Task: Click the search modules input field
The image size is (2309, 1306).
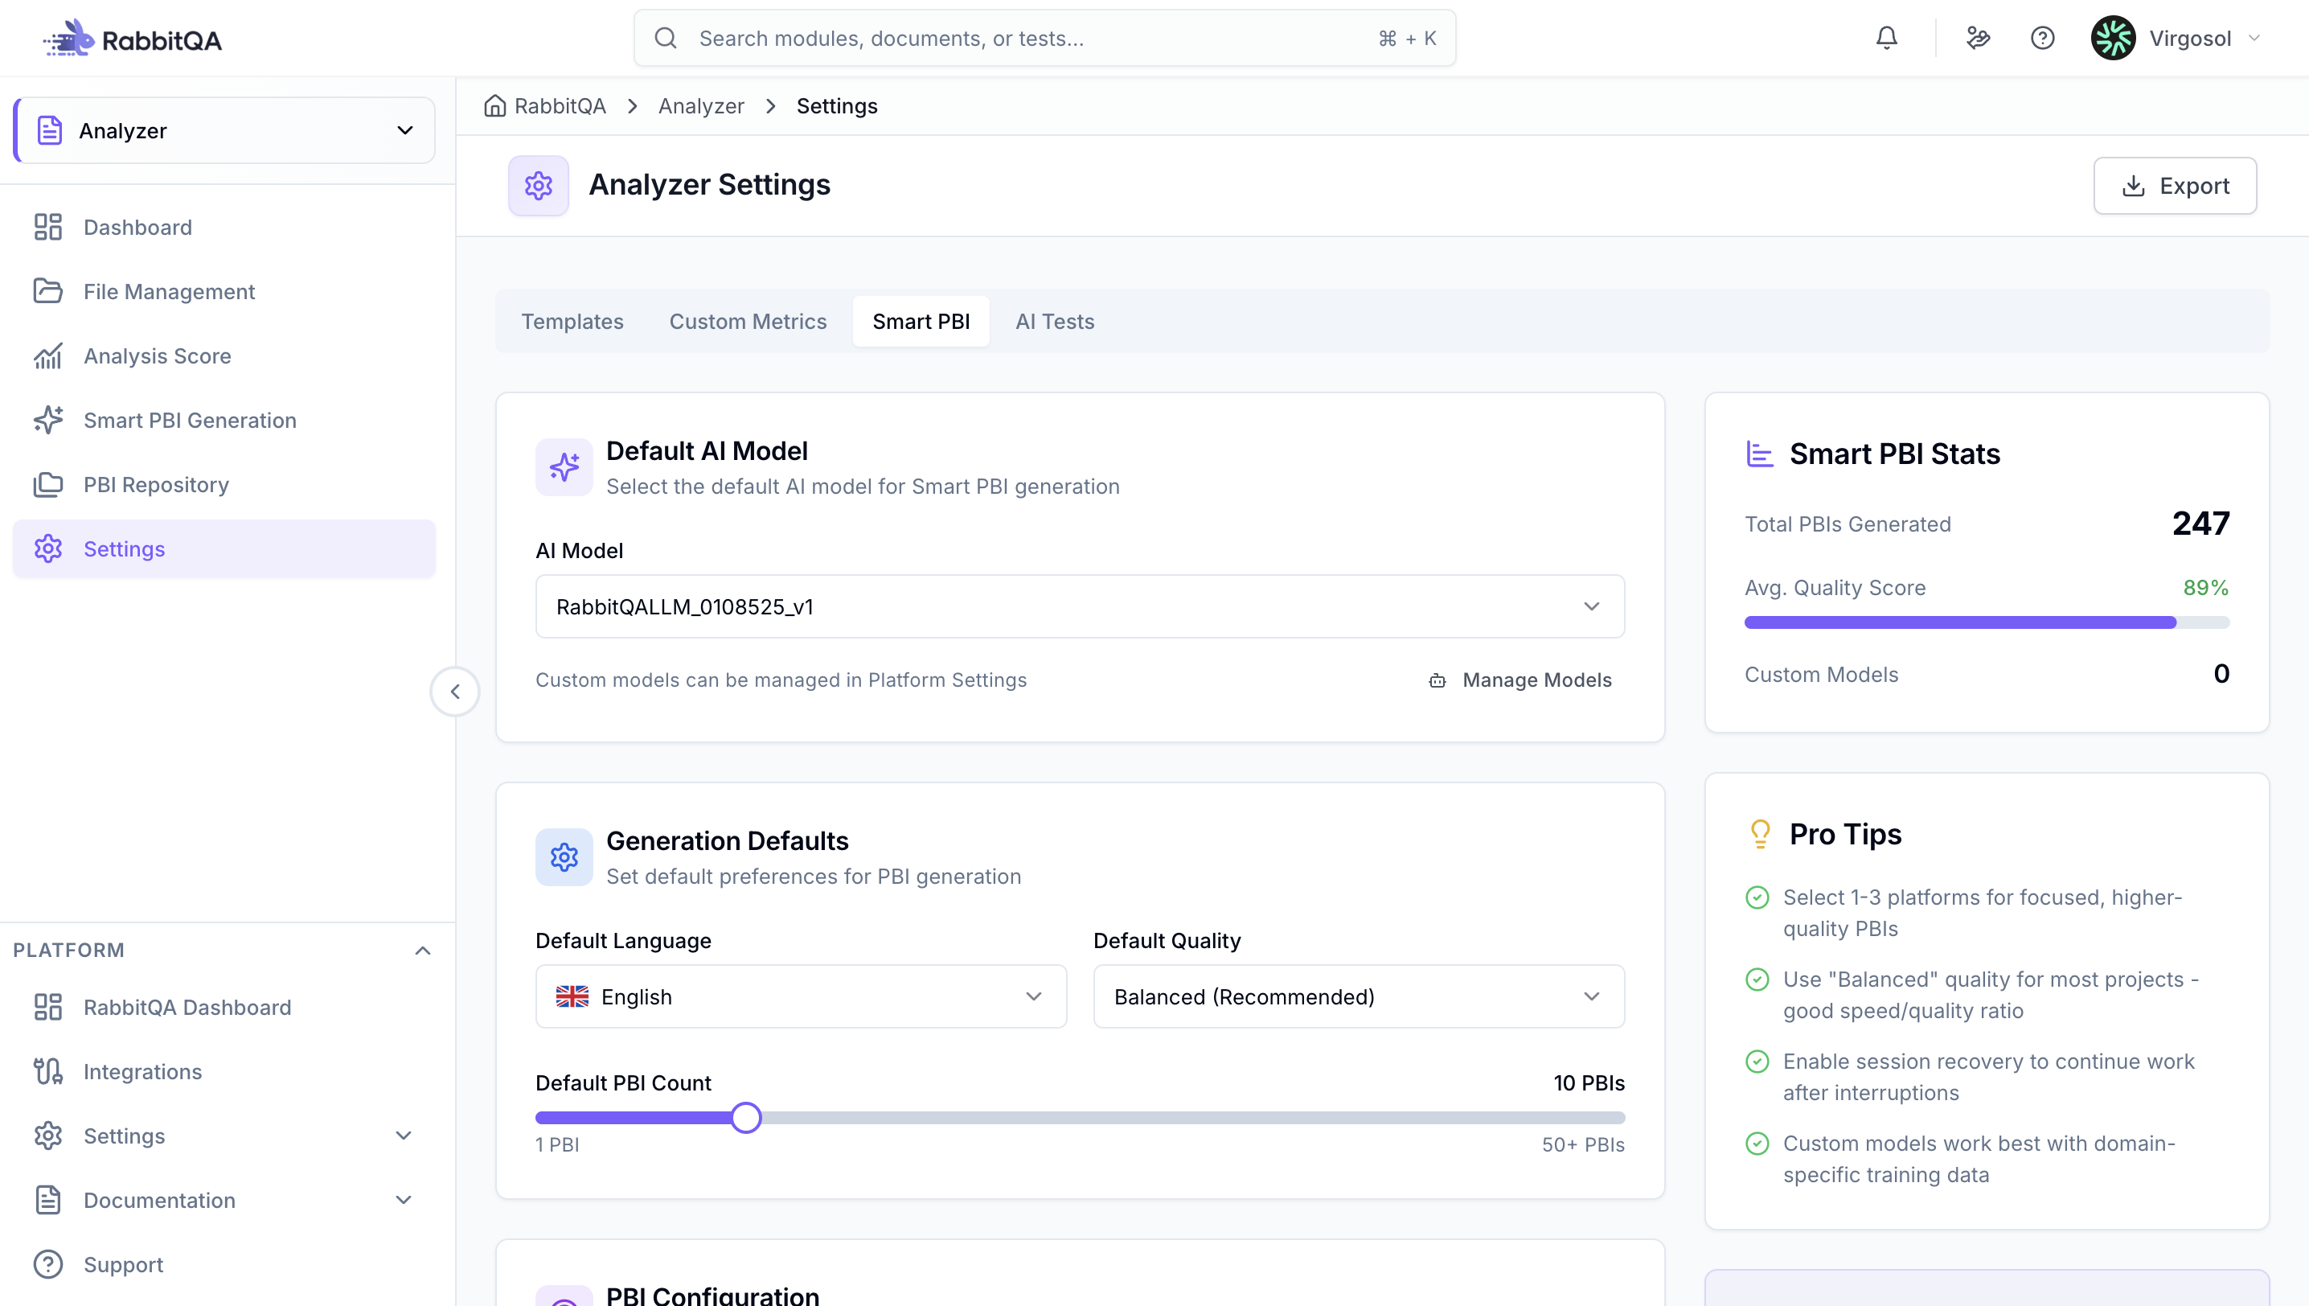Action: pyautogui.click(x=1044, y=38)
